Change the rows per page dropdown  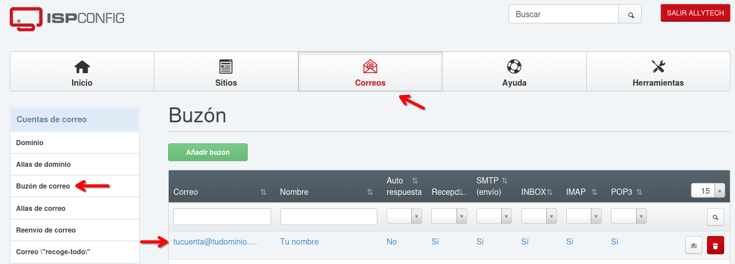pos(708,191)
